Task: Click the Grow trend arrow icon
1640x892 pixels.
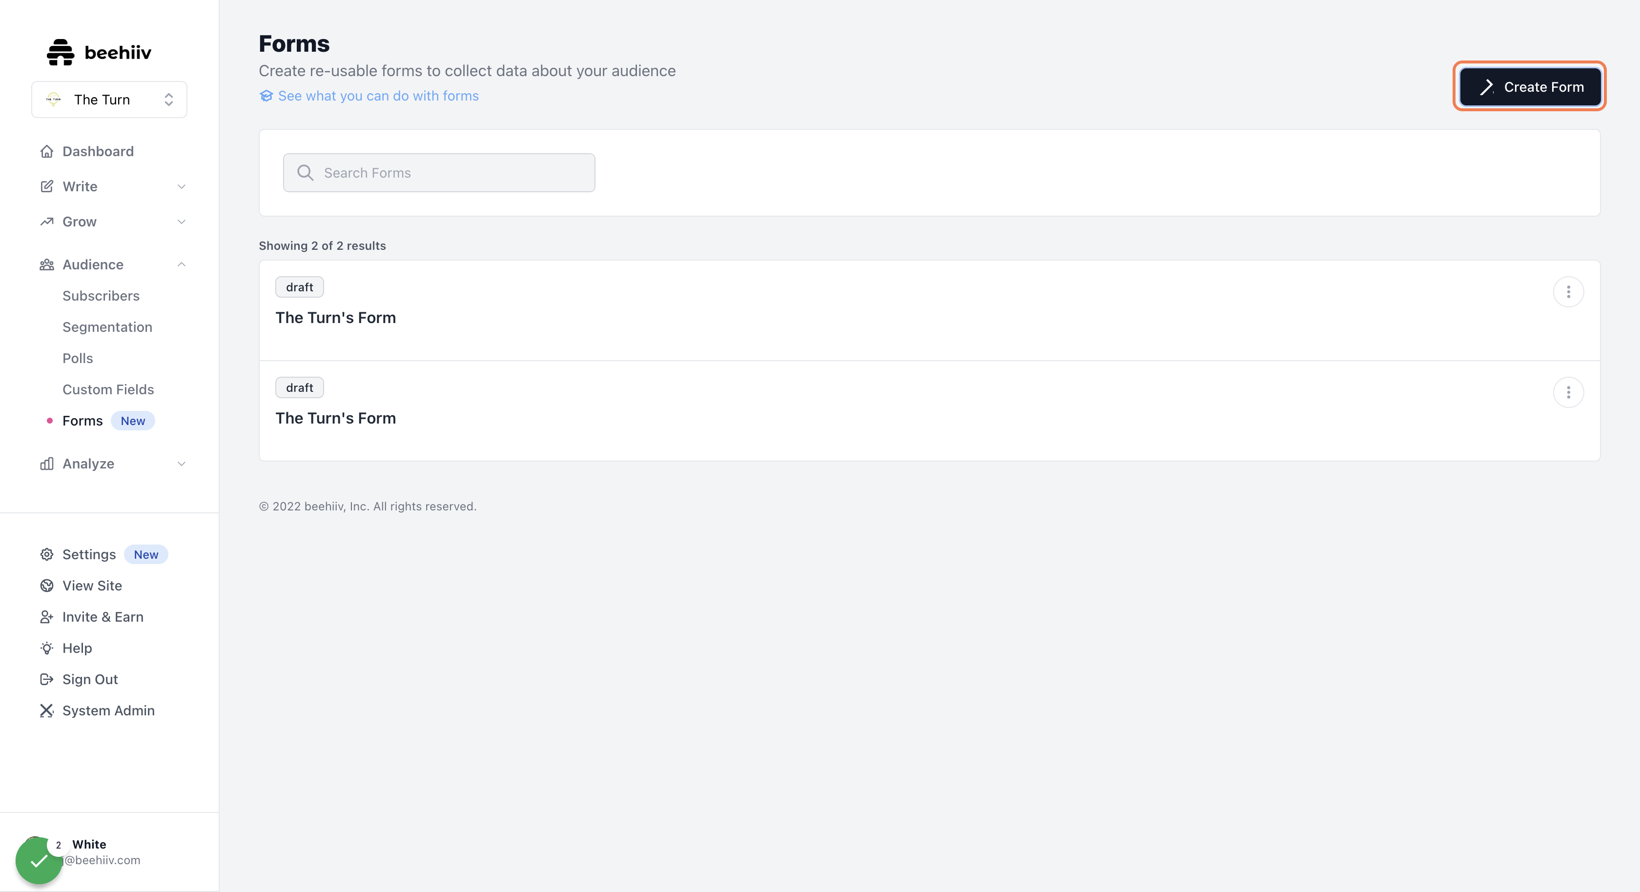Action: pyautogui.click(x=46, y=222)
